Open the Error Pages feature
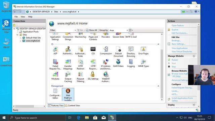The height and width of the screenshot is (121, 215). 143,50
